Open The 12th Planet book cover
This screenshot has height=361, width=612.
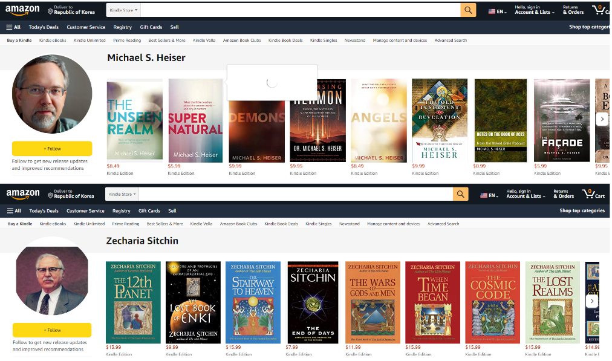133,302
